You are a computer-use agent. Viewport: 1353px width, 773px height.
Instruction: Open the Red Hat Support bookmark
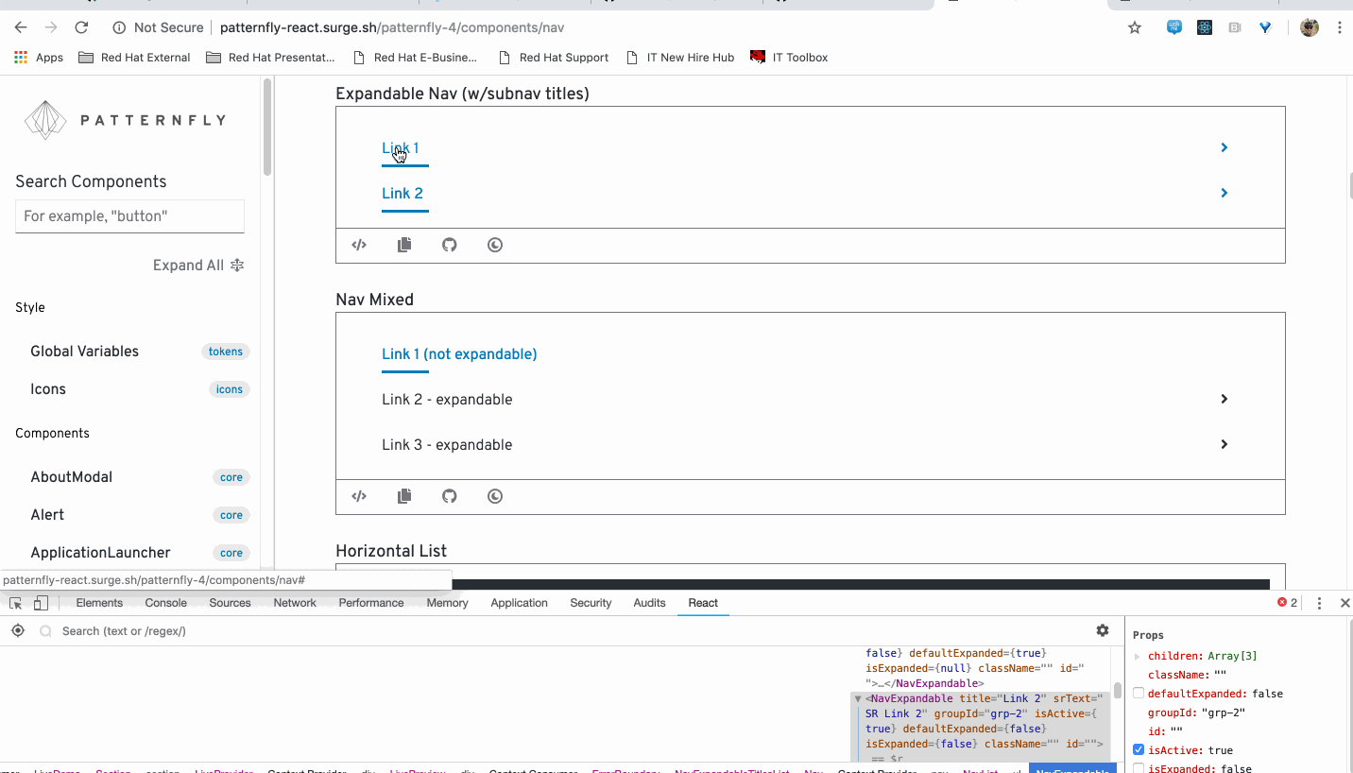point(554,58)
